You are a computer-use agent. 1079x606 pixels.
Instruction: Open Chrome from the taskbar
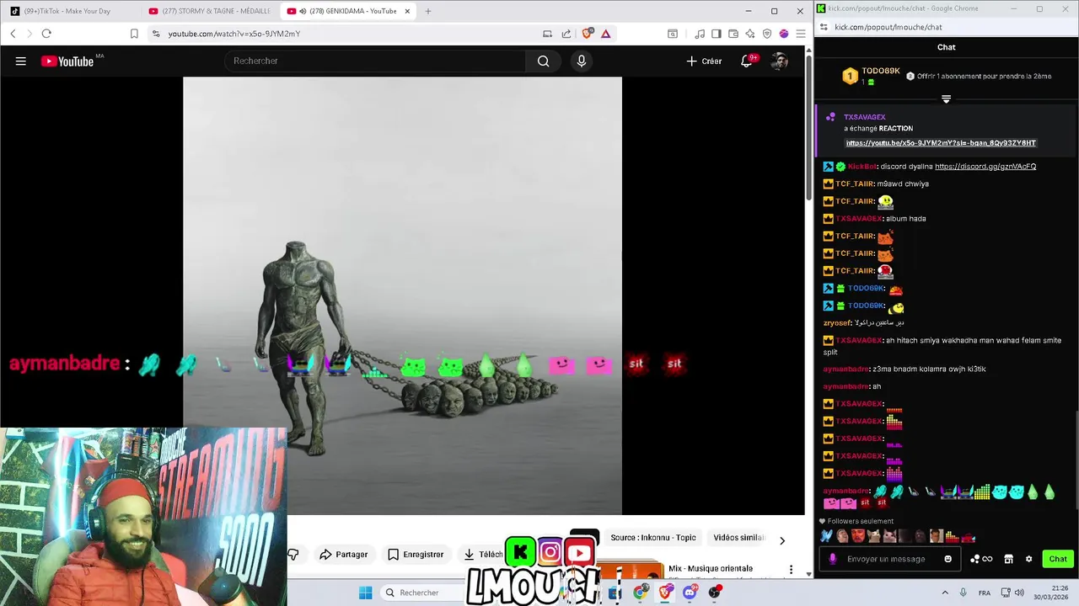641,593
